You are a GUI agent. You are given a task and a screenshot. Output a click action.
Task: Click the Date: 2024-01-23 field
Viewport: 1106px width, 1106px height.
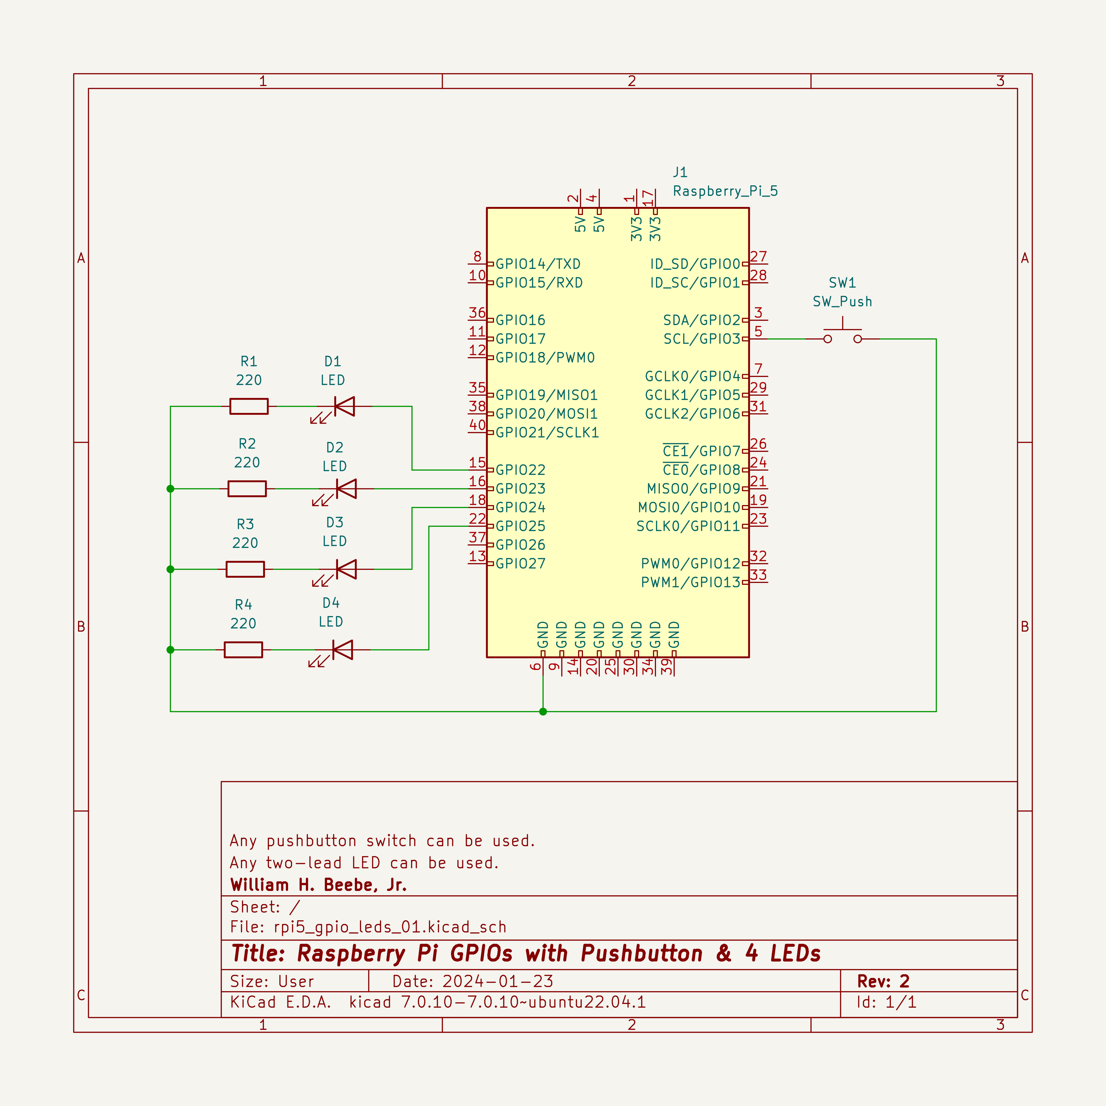pos(473,981)
